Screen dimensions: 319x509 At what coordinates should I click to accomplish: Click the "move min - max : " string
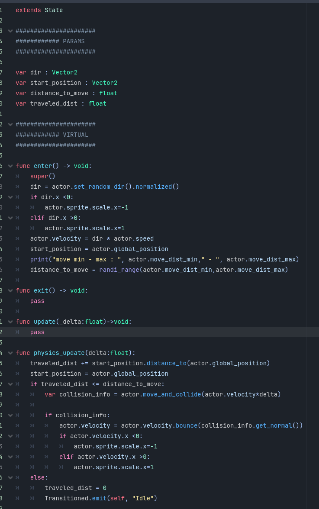coord(87,259)
